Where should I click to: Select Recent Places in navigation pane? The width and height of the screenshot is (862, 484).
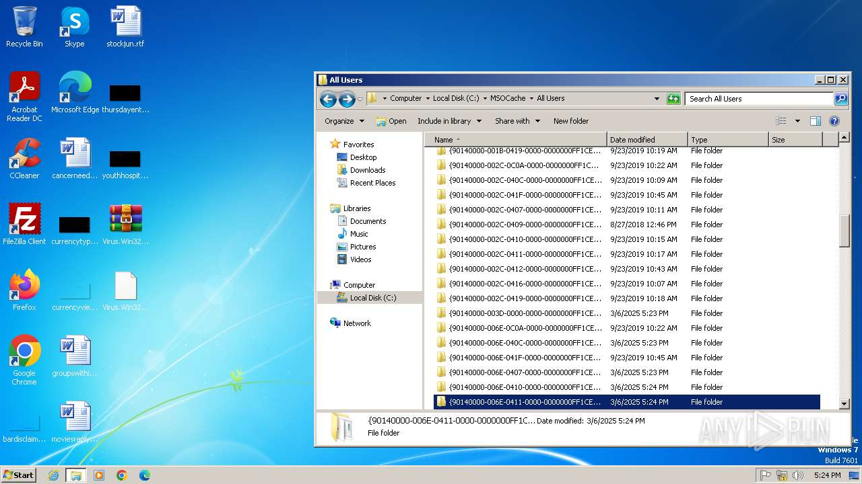(366, 183)
